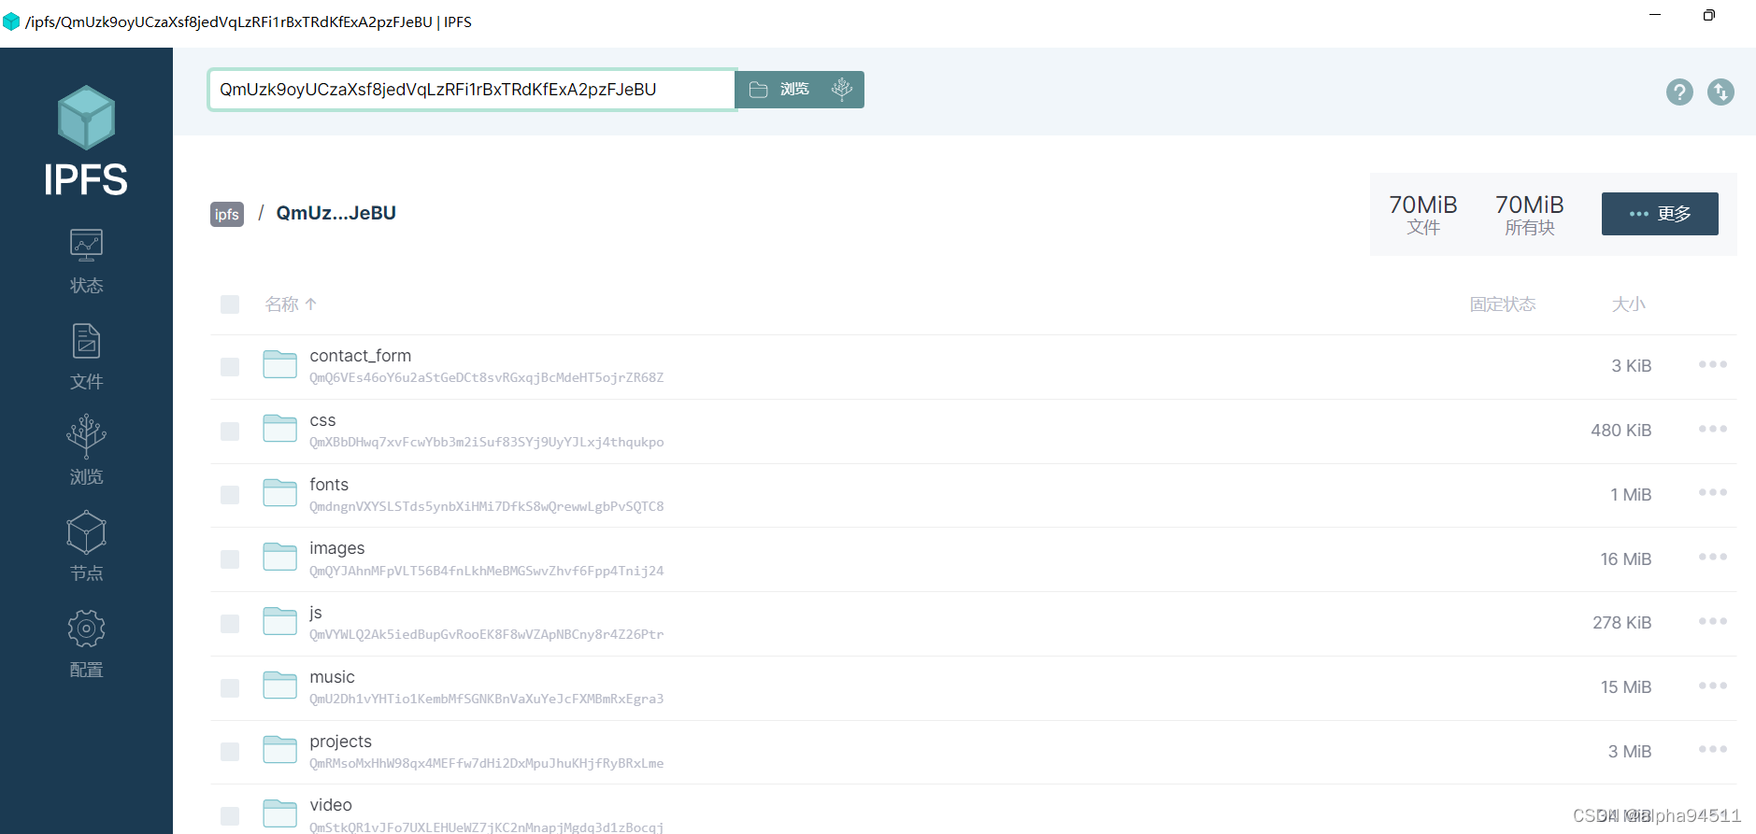Click the css 480 KiB size value
1756x834 pixels.
pos(1621,431)
